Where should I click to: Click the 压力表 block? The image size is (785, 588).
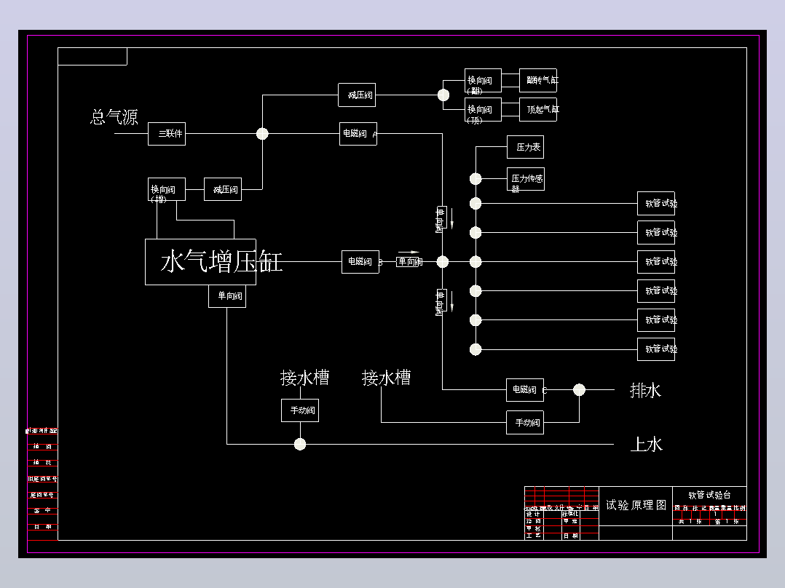click(x=525, y=147)
